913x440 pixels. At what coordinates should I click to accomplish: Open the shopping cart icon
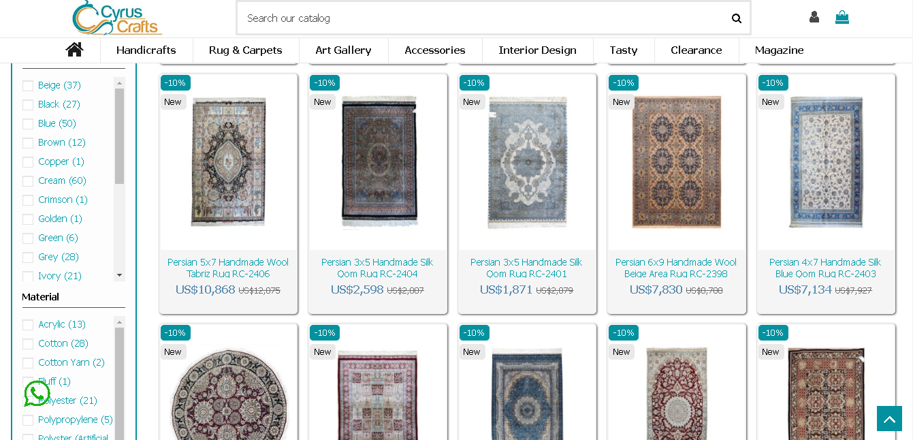(842, 17)
